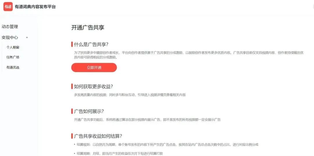Click red marker bar beside 什么是广告共享
314x156 pixels.
[72, 44]
